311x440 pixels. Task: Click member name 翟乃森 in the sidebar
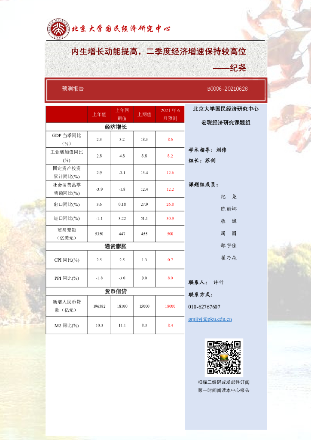tap(229, 258)
